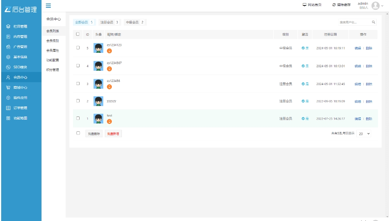Click the search magnifier icon
Screen dimensions: 389x221
click(373, 22)
